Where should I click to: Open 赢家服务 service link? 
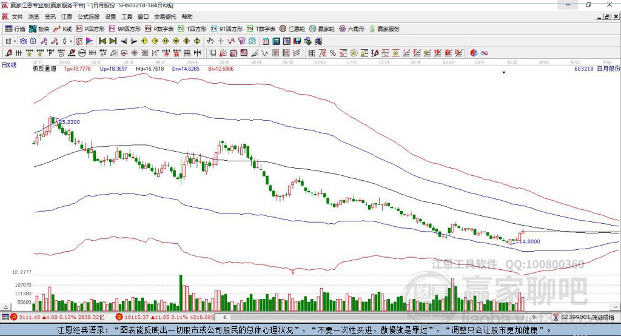[x=384, y=29]
